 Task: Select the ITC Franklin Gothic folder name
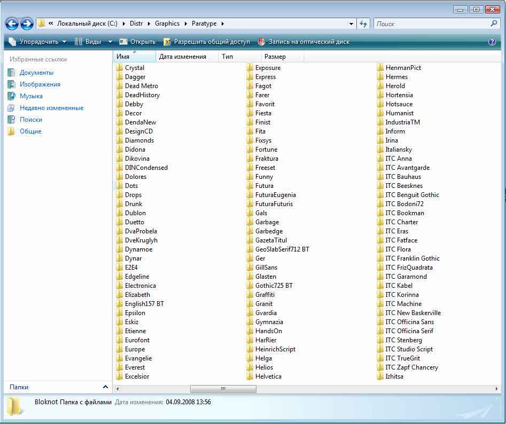point(412,258)
